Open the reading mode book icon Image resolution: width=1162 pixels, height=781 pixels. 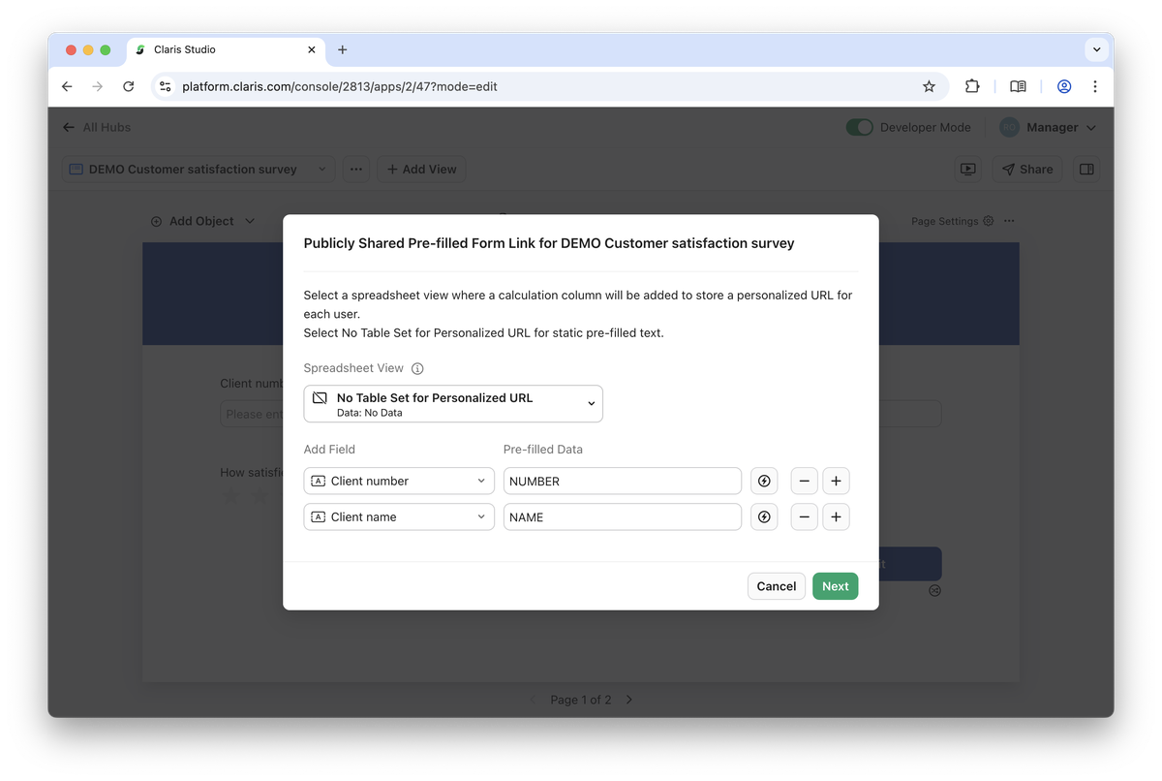pos(1018,86)
